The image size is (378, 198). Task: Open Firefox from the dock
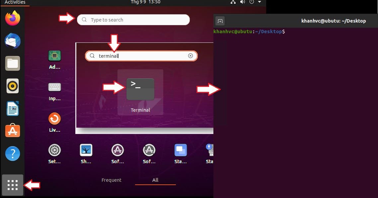[12, 19]
